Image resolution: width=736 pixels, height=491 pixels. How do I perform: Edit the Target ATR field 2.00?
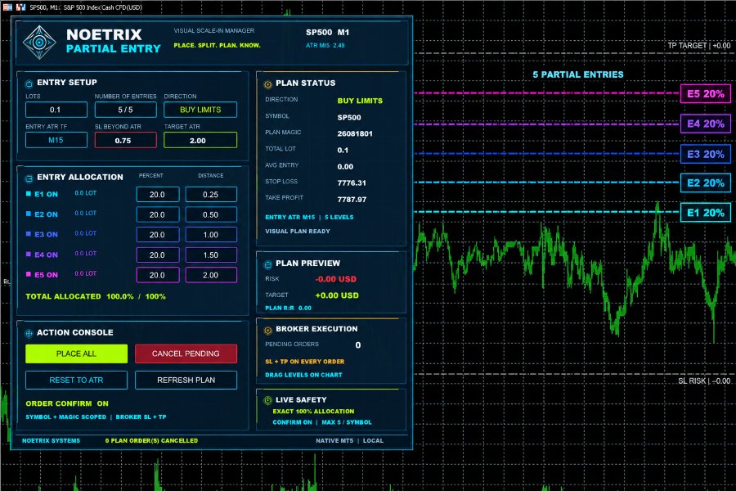[200, 140]
